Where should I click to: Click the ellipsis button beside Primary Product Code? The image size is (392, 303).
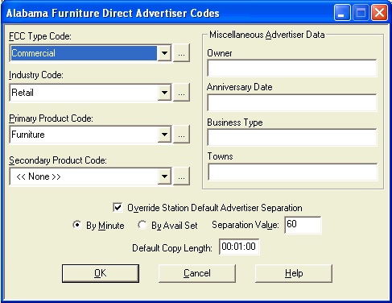[181, 135]
